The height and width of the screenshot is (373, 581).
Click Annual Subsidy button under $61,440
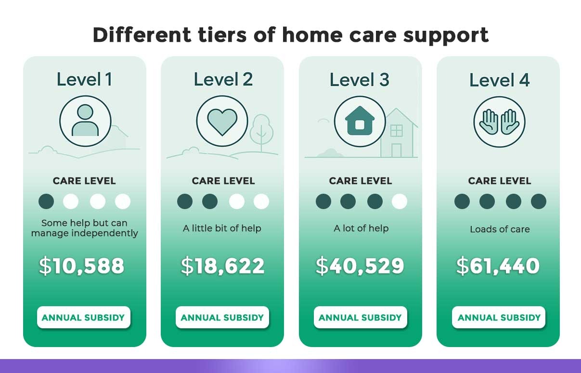[499, 317]
